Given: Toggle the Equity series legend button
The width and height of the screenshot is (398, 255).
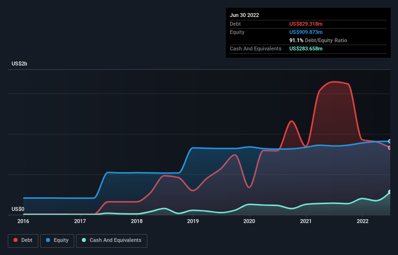Looking at the screenshot, I should pos(57,240).
